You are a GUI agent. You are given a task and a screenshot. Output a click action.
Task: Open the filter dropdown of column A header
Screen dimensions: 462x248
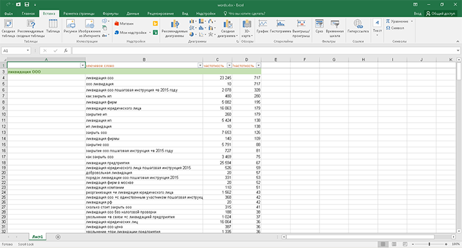83,66
